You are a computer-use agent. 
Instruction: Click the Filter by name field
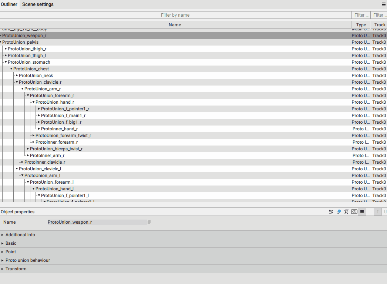coord(175,15)
